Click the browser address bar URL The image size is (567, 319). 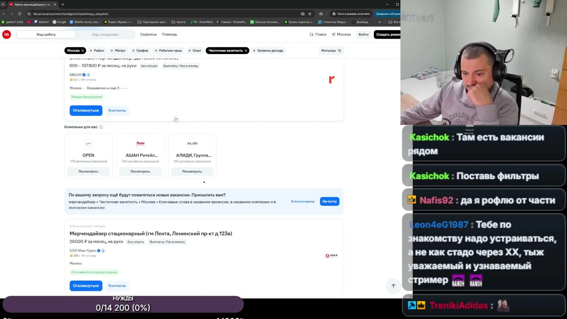71,14
